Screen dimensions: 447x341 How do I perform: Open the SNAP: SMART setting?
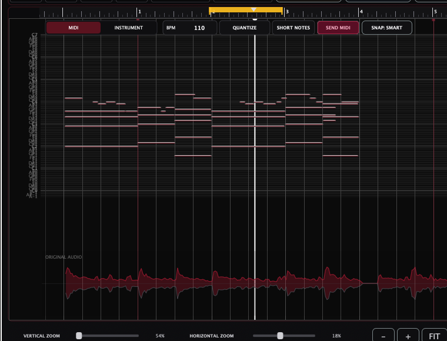(386, 28)
